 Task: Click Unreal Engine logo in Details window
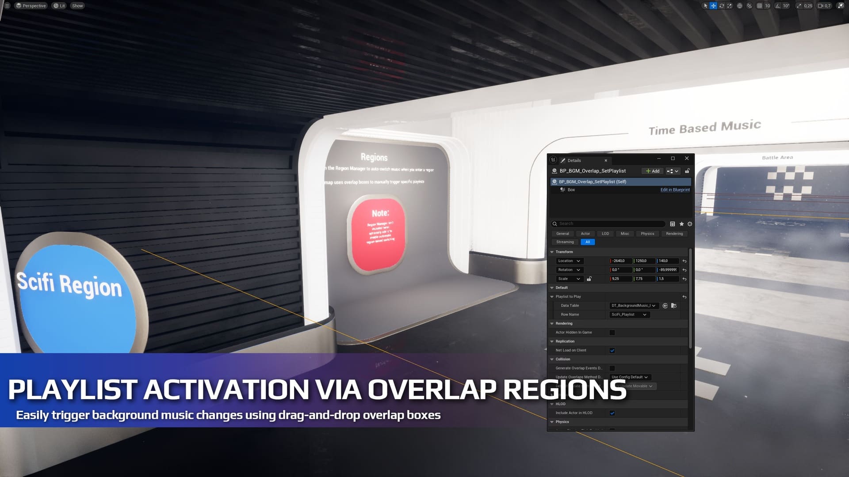point(553,160)
